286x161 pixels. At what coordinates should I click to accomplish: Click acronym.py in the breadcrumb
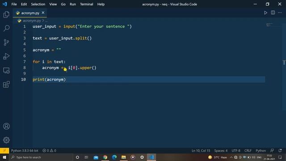click(x=32, y=21)
